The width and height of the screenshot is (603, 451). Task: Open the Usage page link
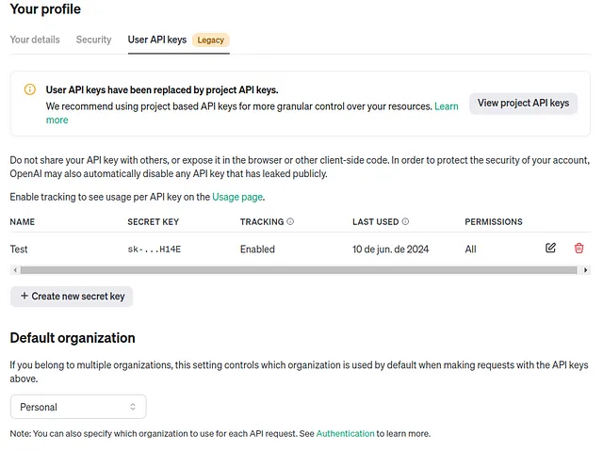pos(237,197)
